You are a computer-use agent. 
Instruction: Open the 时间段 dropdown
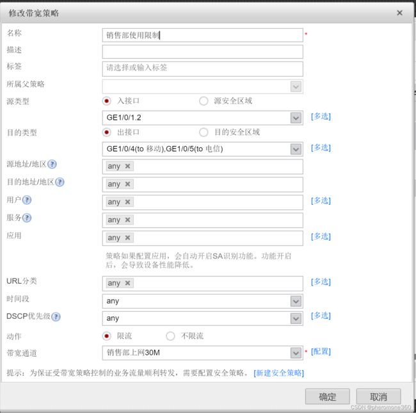296,301
